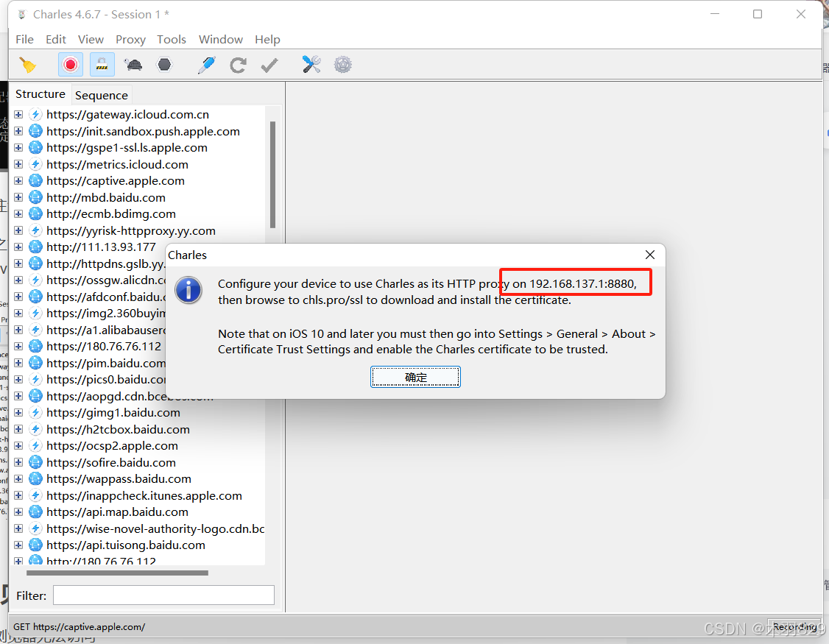Screen dimensions: 829x644
Task: Toggle SSL Proxying lock icon
Action: tap(102, 65)
